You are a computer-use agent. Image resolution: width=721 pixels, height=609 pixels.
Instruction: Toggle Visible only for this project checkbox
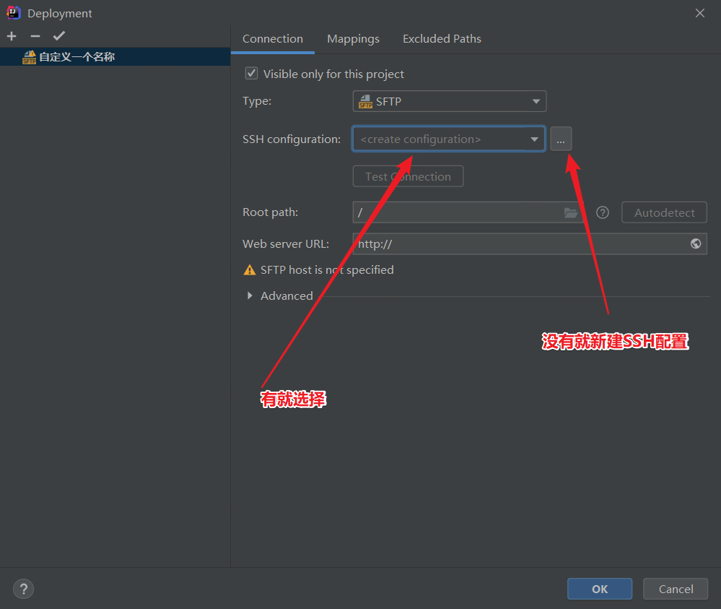coord(251,74)
